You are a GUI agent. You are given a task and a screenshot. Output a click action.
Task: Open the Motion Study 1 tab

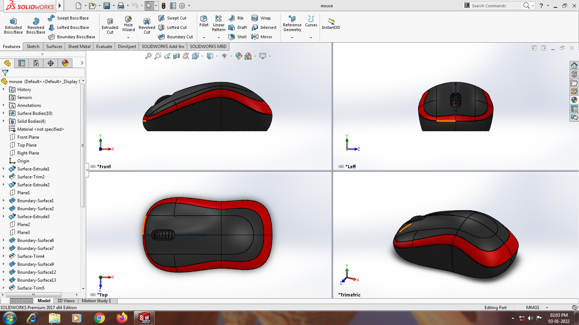(96, 301)
